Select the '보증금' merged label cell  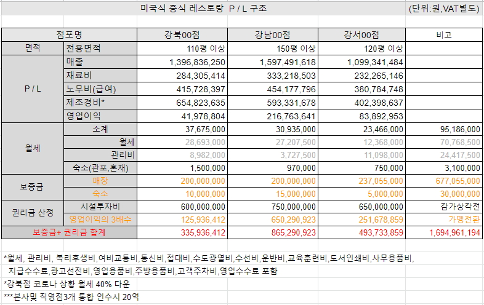[x=33, y=187]
